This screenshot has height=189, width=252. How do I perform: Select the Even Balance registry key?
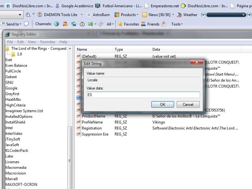click(16, 66)
